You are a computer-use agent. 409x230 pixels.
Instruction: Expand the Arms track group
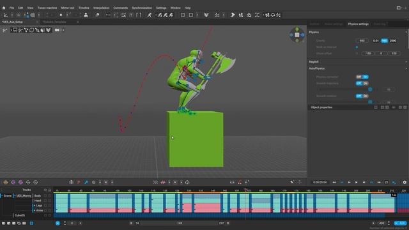click(34, 210)
